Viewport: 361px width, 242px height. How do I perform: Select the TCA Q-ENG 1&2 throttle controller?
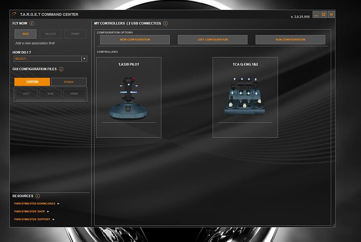[x=245, y=97]
